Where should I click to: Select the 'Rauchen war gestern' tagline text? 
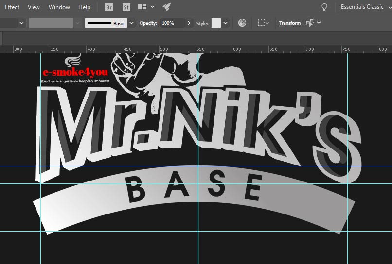pyautogui.click(x=75, y=81)
